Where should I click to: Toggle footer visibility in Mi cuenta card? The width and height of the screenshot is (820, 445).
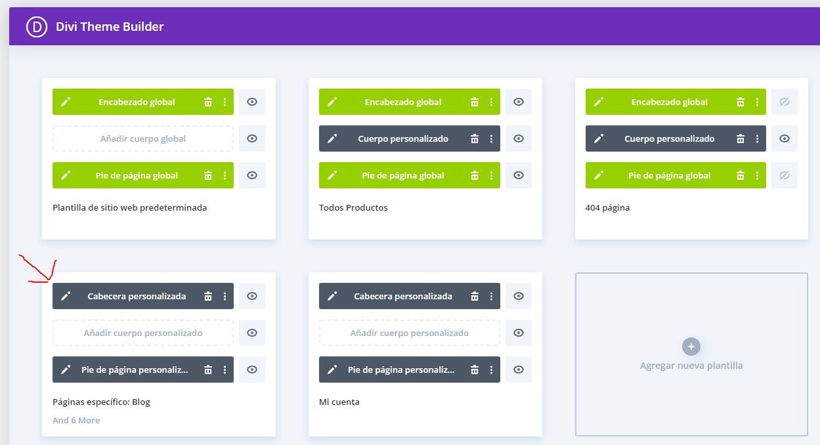(x=519, y=370)
